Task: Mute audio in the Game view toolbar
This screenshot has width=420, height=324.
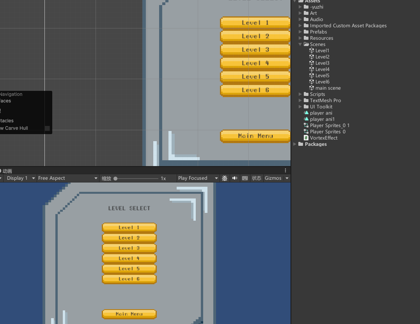Action: pos(235,178)
